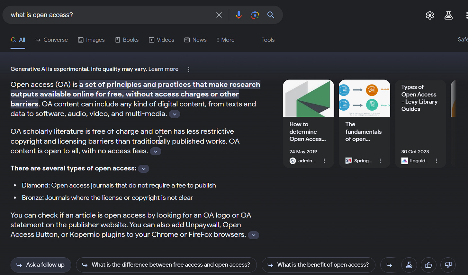
Task: Open Google Lens image search icon
Action: click(255, 15)
